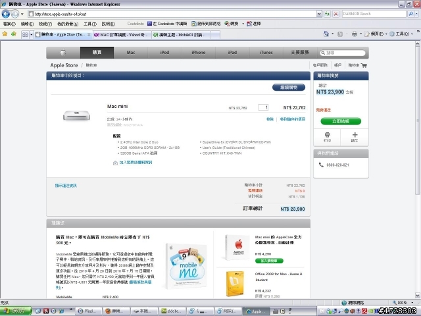
Task: Close the Apple Store browser tab
Action: 89,35
